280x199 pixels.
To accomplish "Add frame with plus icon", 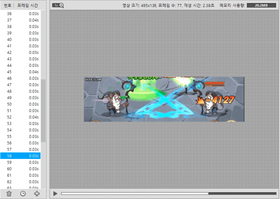I will pos(37,194).
